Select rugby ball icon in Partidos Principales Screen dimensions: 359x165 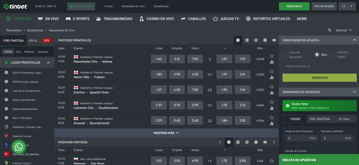[274, 40]
